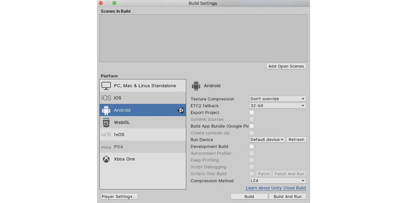The image size is (407, 203).
Task: Click inside the Scenes In Build list area
Action: 203,38
